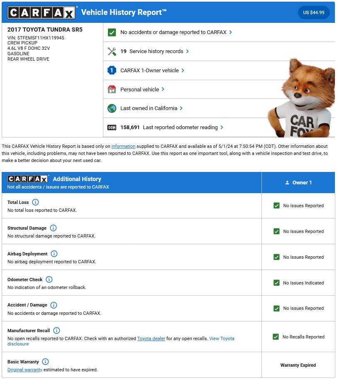
Task: Click the Car Fox mascot image
Action: [302, 98]
